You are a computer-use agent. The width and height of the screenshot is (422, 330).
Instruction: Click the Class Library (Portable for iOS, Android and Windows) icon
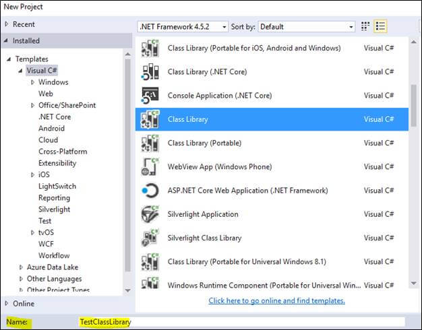pyautogui.click(x=150, y=48)
